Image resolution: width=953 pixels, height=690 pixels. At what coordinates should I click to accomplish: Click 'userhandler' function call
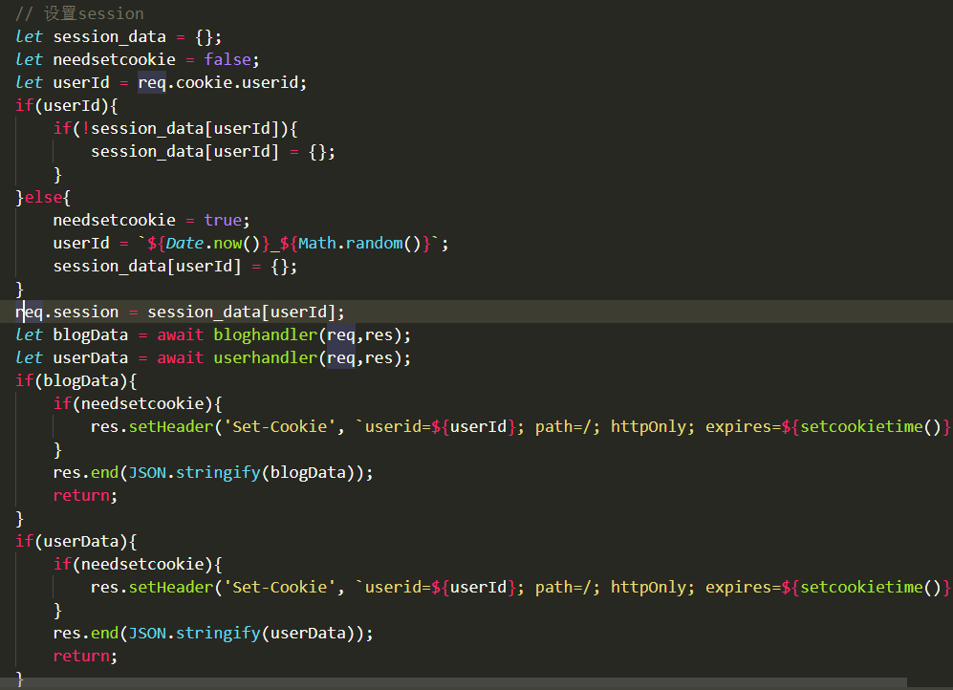pyautogui.click(x=266, y=358)
